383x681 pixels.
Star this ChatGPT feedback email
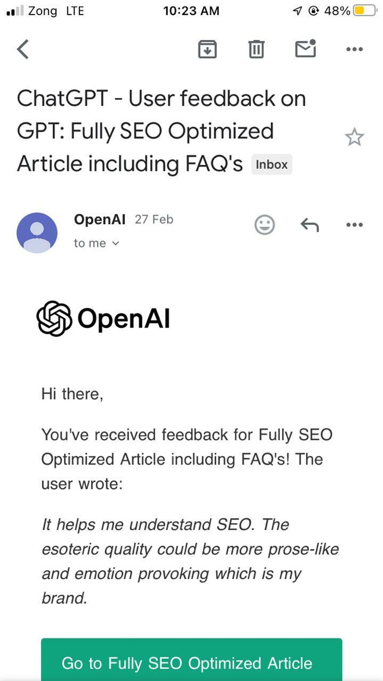tap(354, 137)
